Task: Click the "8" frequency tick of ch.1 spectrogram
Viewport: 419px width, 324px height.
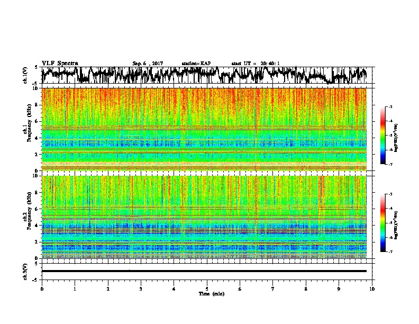Action: tap(37, 105)
